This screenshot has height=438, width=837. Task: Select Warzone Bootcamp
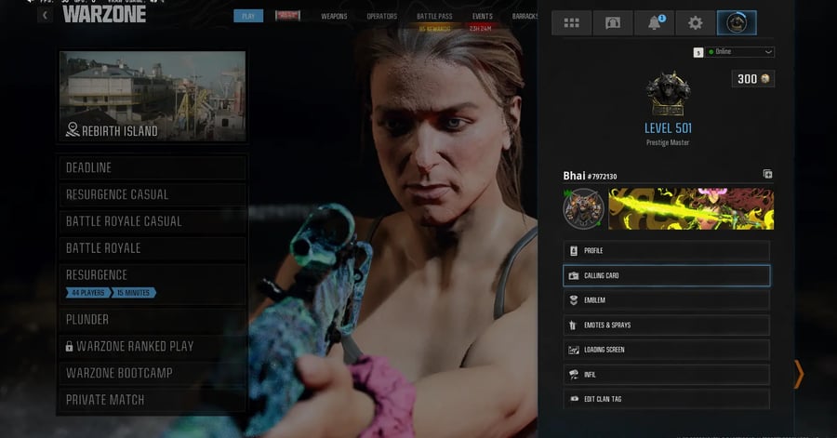click(153, 373)
